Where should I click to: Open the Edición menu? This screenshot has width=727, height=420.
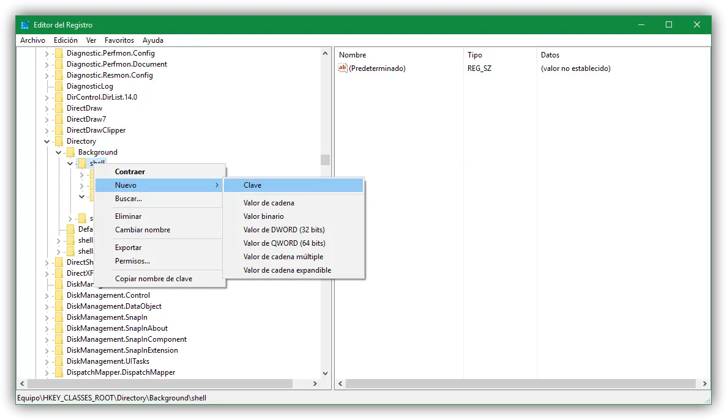[x=65, y=40]
